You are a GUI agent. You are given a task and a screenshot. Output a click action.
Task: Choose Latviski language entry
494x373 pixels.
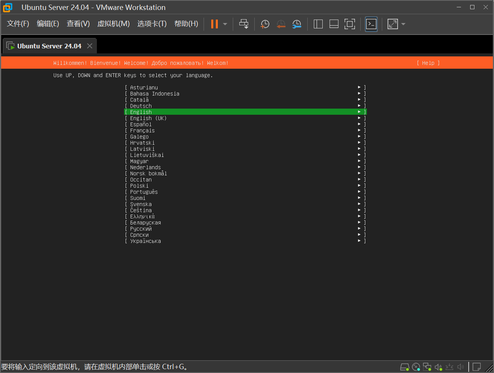click(245, 149)
